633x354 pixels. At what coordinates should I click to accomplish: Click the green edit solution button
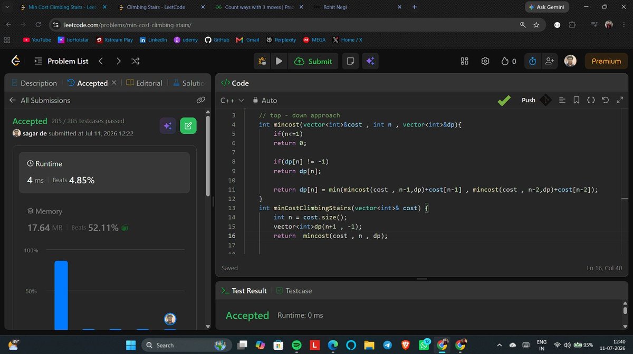188,126
